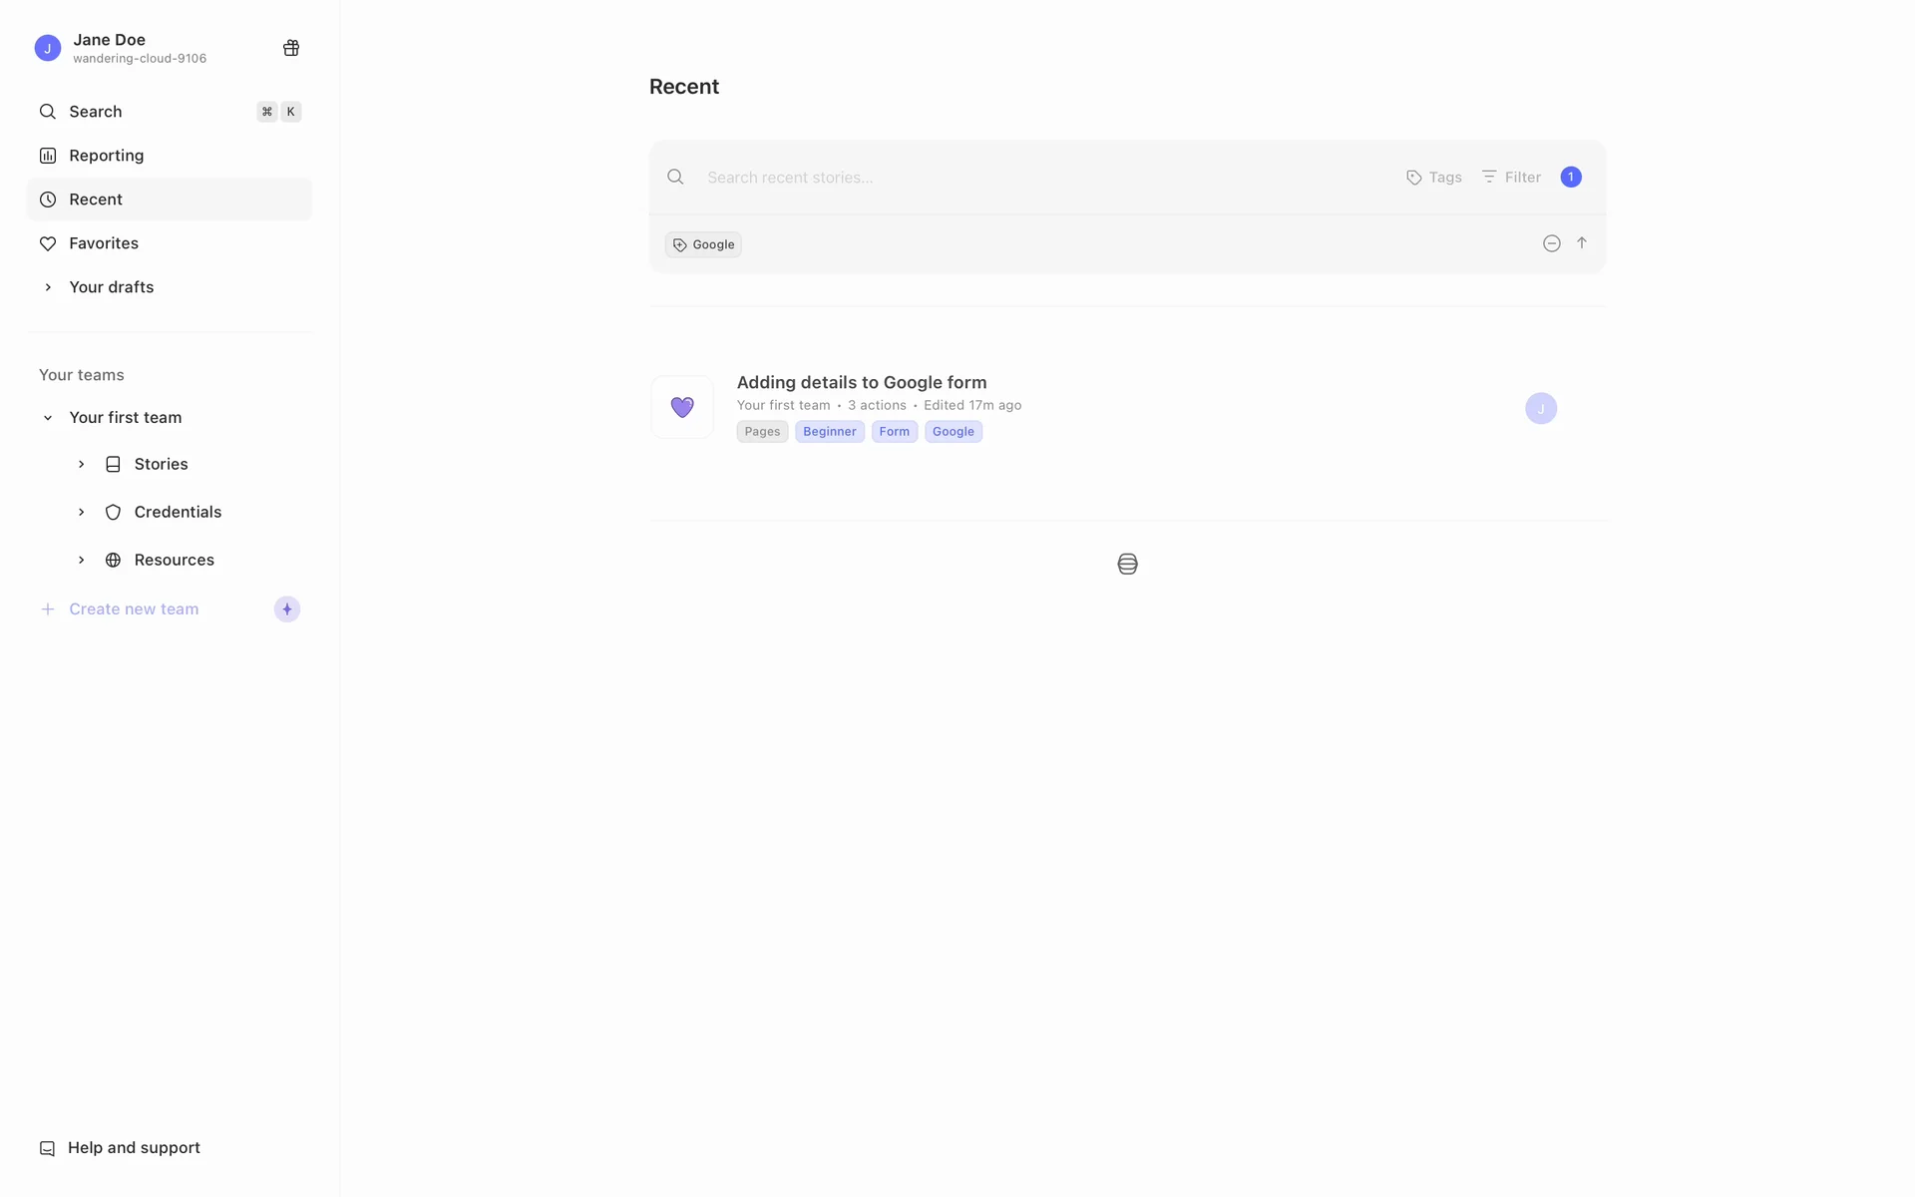Click the stacked database icon below the list

point(1127,565)
